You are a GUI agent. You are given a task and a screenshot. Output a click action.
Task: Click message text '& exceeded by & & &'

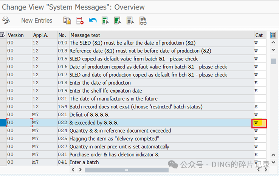click(93, 123)
